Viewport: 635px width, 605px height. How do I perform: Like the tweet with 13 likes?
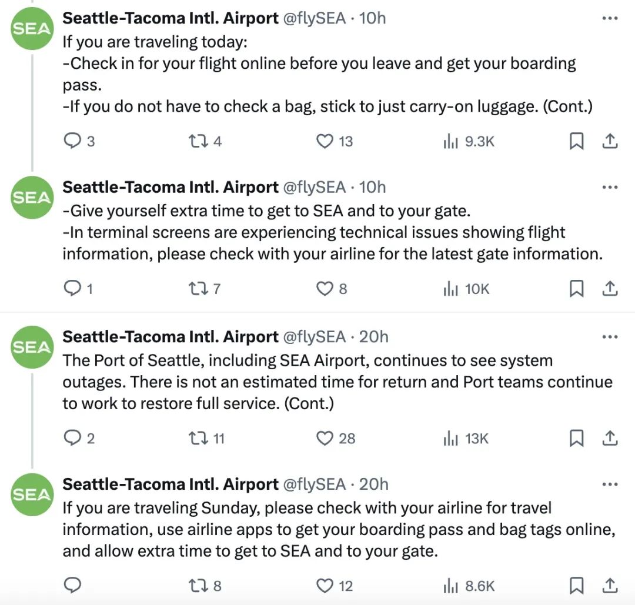(325, 141)
